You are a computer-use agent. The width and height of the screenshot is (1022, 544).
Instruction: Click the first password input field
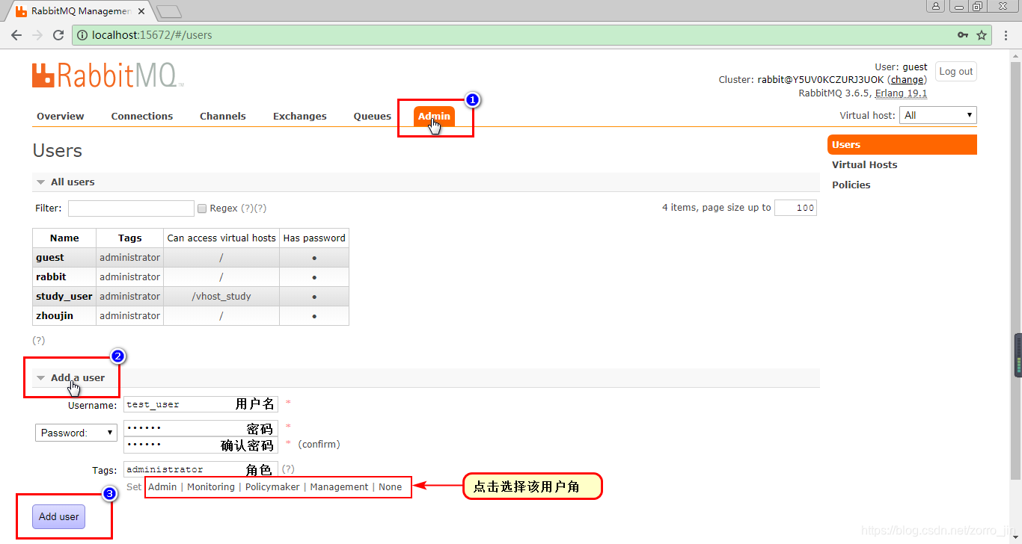[x=201, y=428]
